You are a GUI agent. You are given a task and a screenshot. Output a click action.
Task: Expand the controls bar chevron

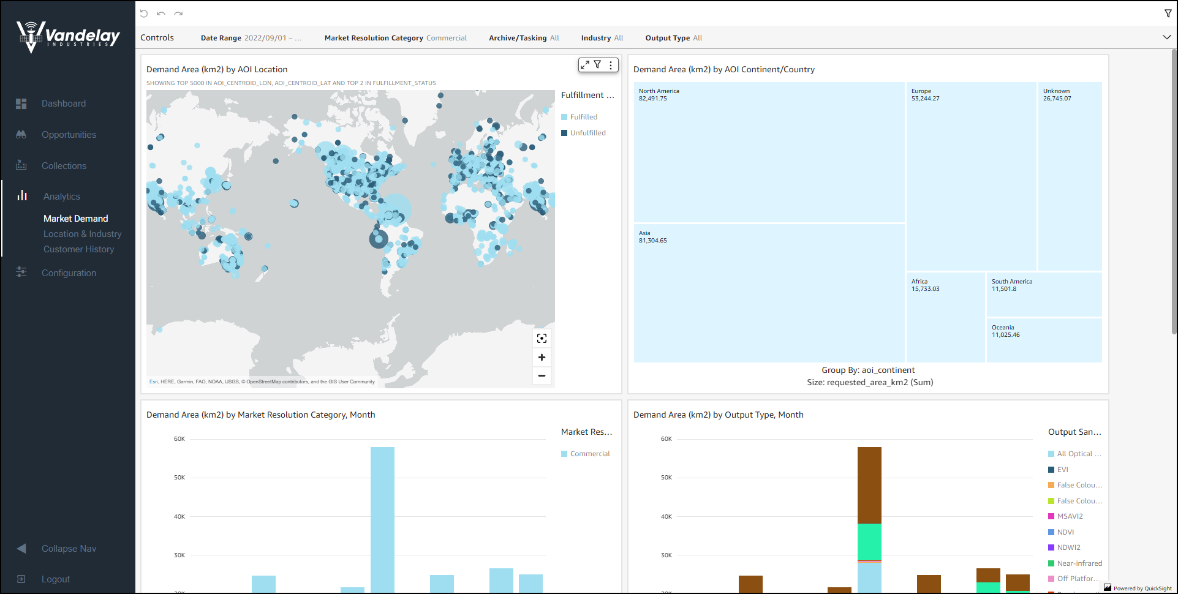pyautogui.click(x=1167, y=37)
